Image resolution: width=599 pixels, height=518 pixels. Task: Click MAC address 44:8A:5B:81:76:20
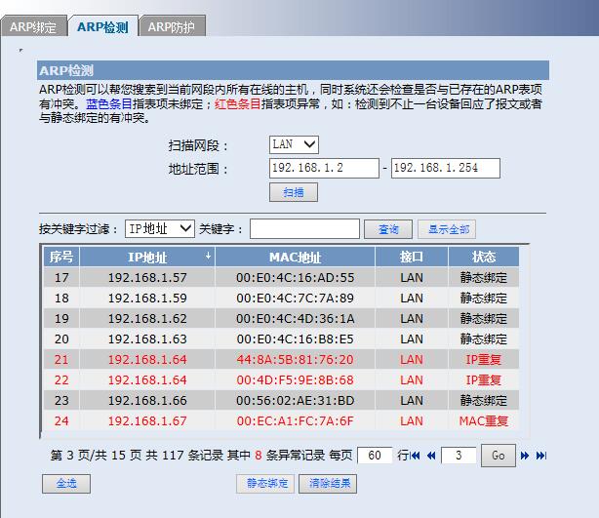295,359
